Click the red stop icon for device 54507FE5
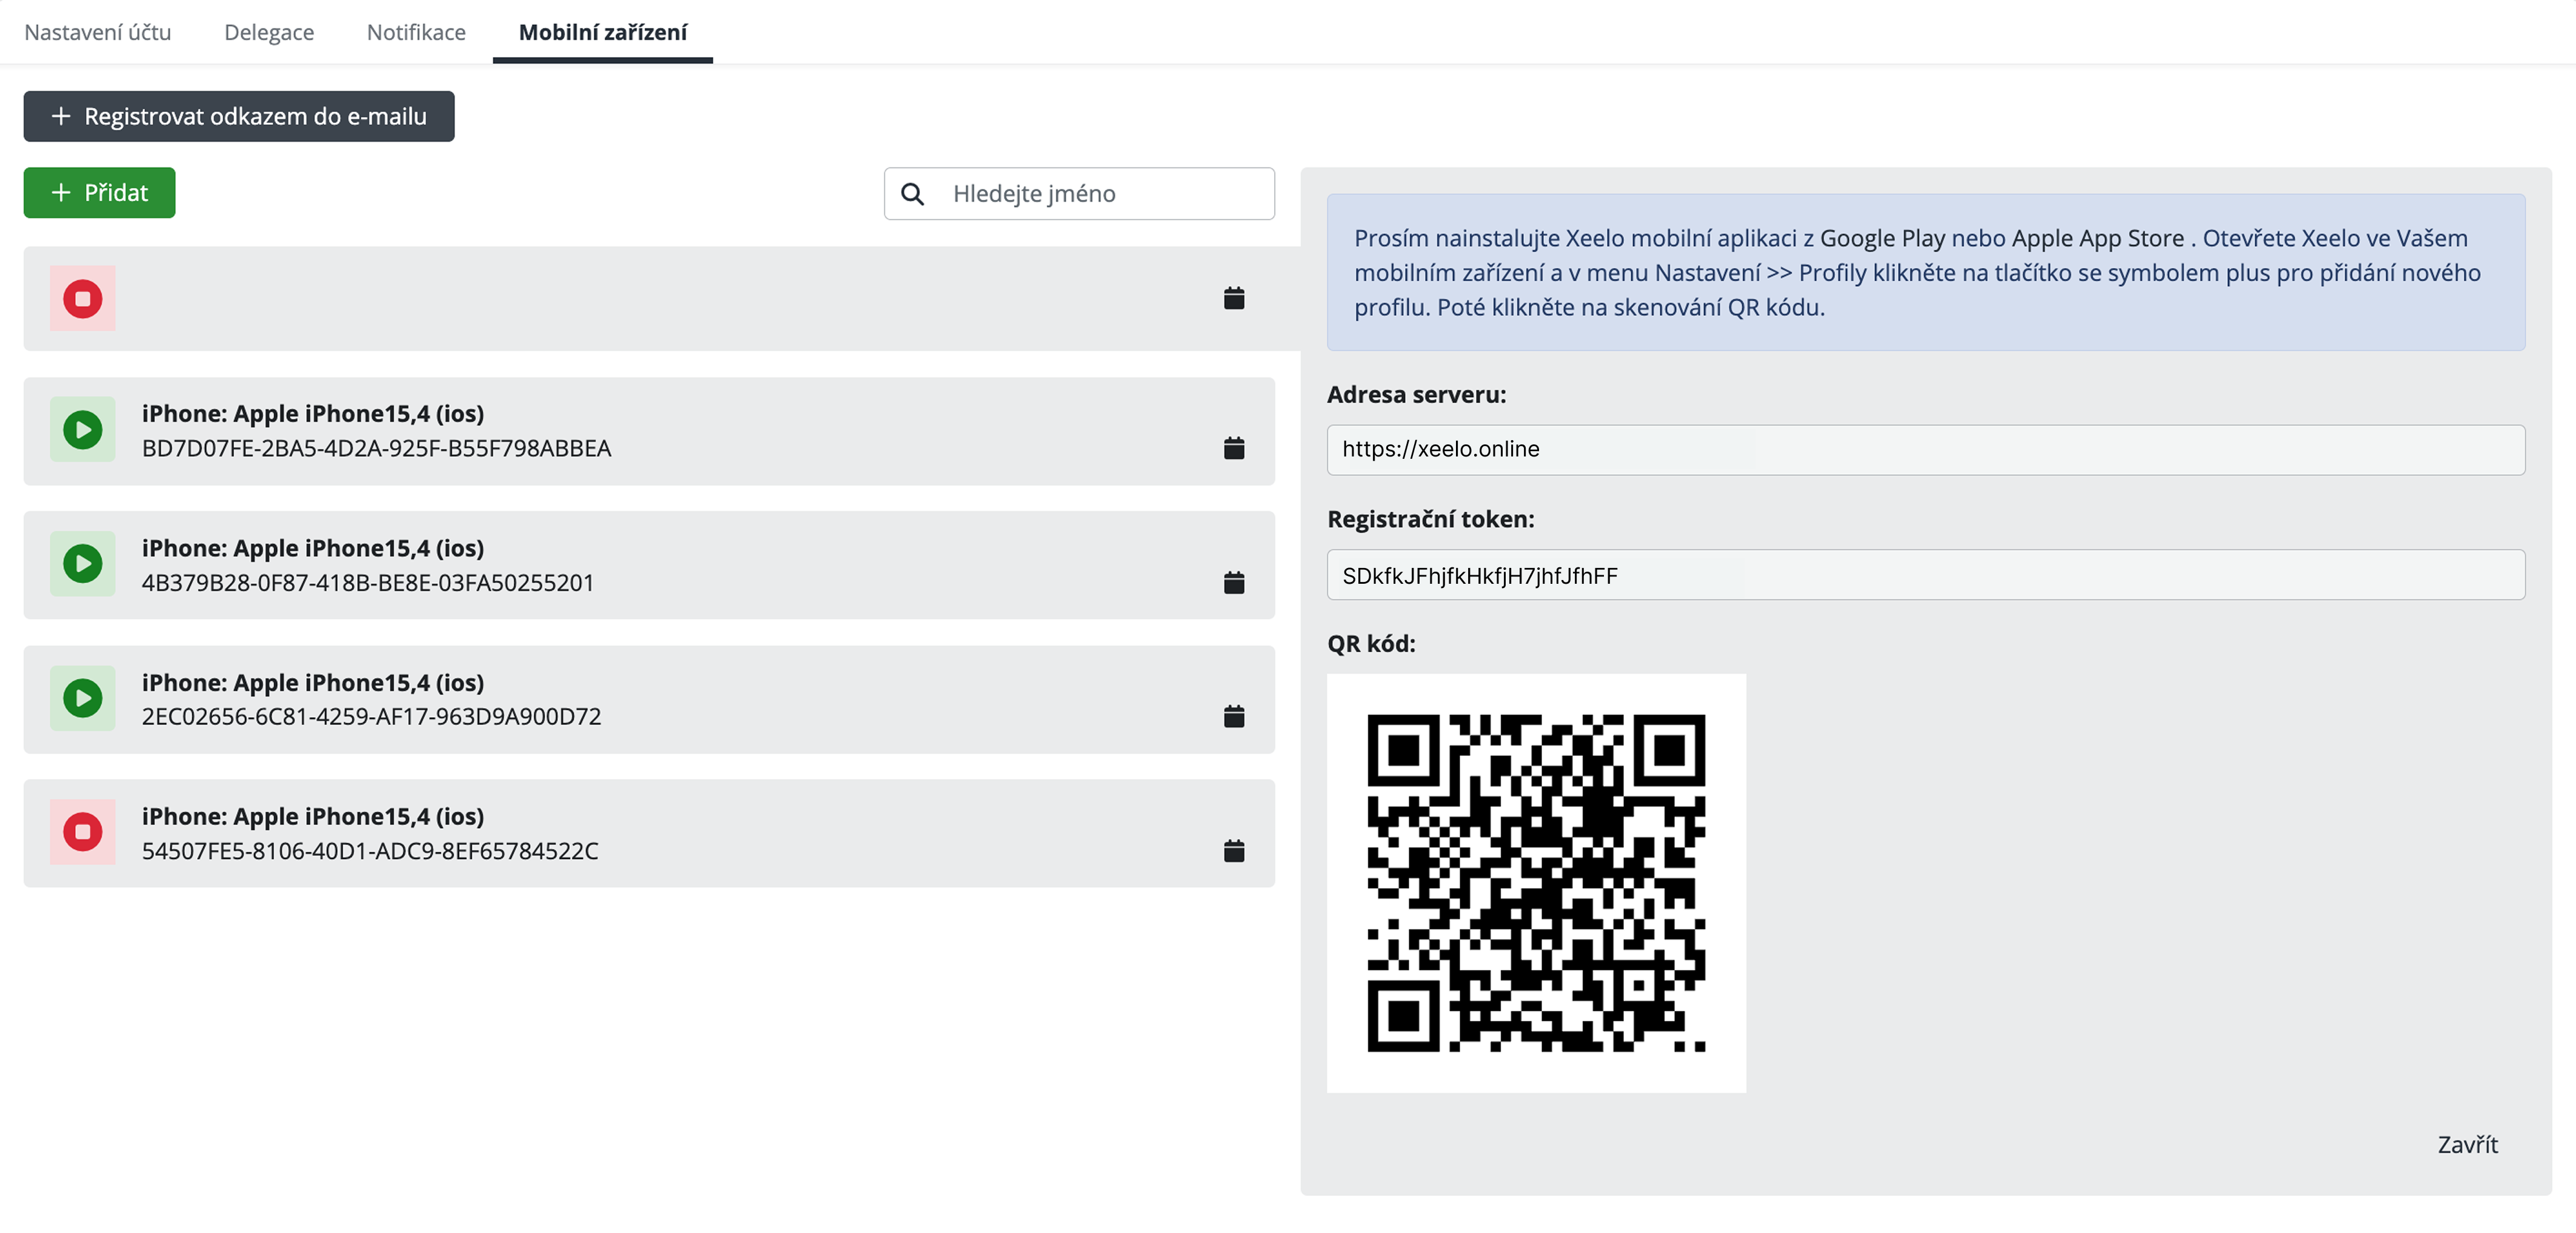The width and height of the screenshot is (2576, 1233). coord(83,832)
